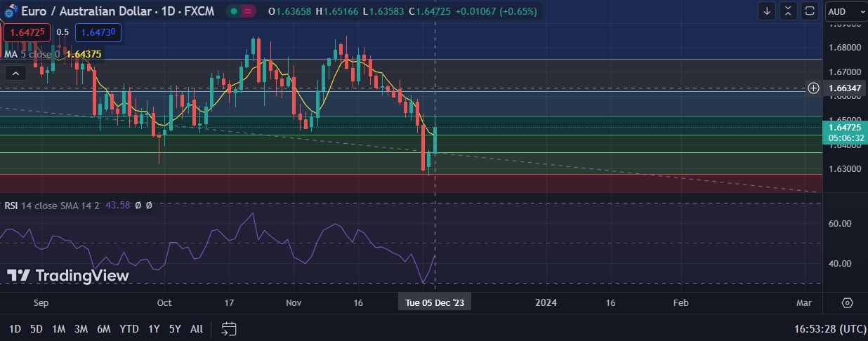This screenshot has height=341, width=868.
Task: Select the 5Y time range
Action: click(176, 328)
